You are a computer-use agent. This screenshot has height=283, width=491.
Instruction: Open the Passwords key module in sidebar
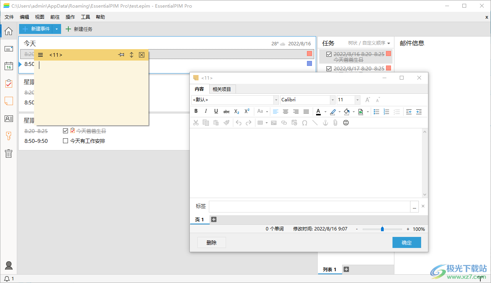(x=8, y=136)
